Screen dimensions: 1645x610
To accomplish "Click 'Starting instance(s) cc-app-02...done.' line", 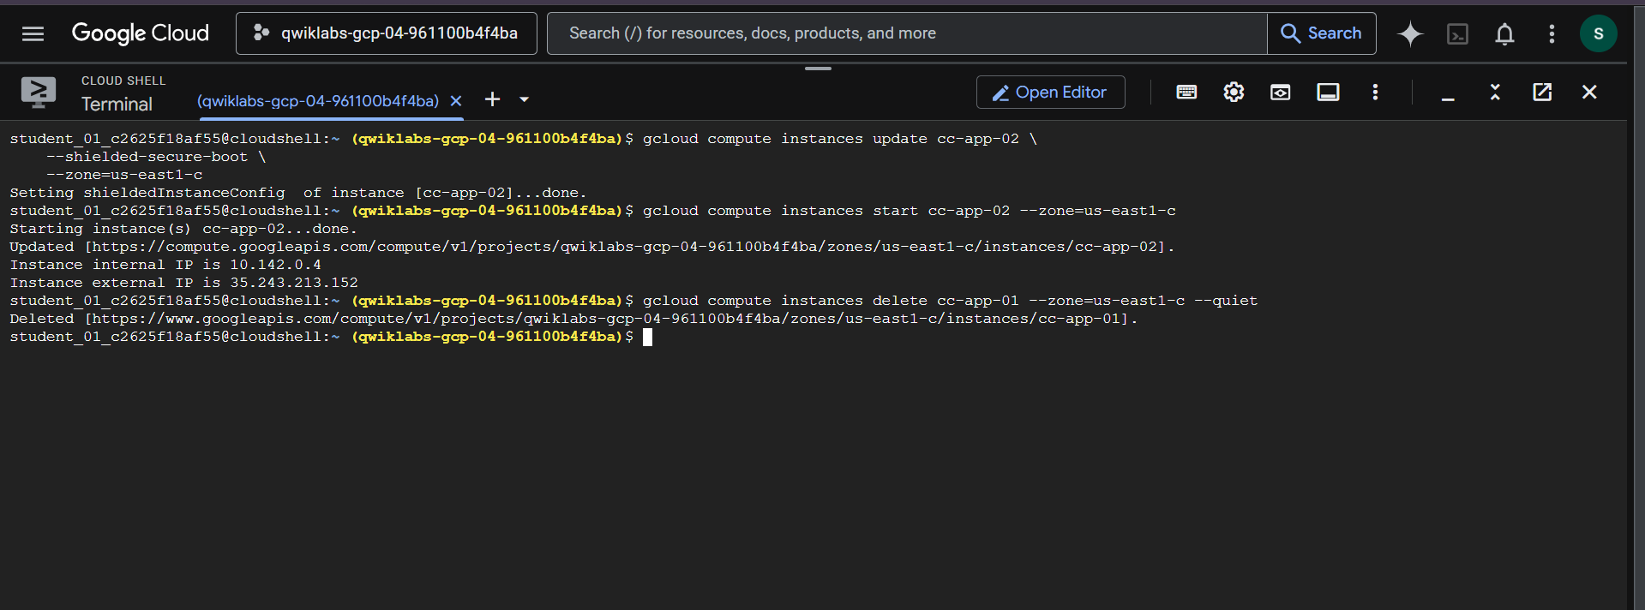I will [183, 229].
